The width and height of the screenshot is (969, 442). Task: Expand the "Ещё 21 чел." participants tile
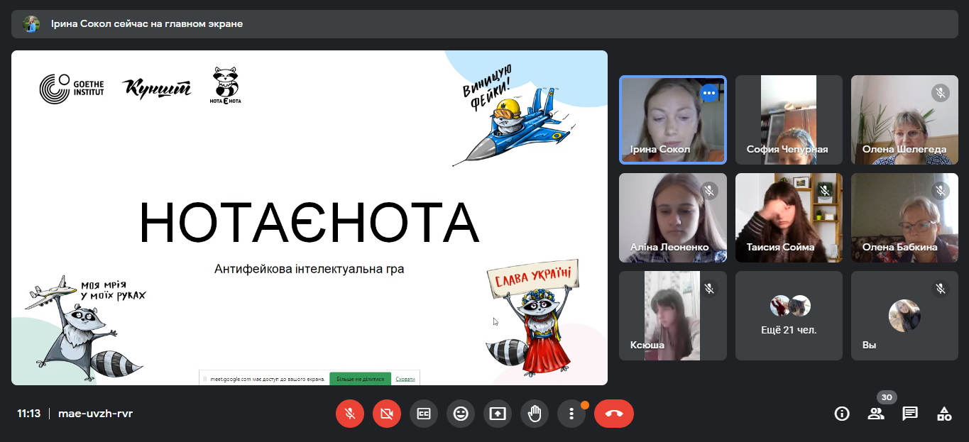pyautogui.click(x=789, y=316)
